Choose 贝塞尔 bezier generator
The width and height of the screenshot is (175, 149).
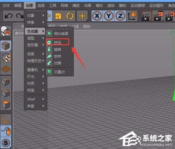(x=60, y=72)
